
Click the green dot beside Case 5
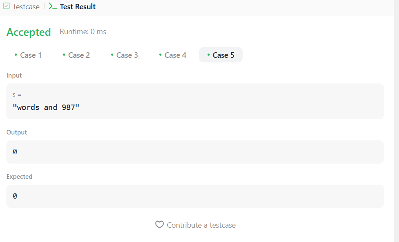tap(208, 54)
